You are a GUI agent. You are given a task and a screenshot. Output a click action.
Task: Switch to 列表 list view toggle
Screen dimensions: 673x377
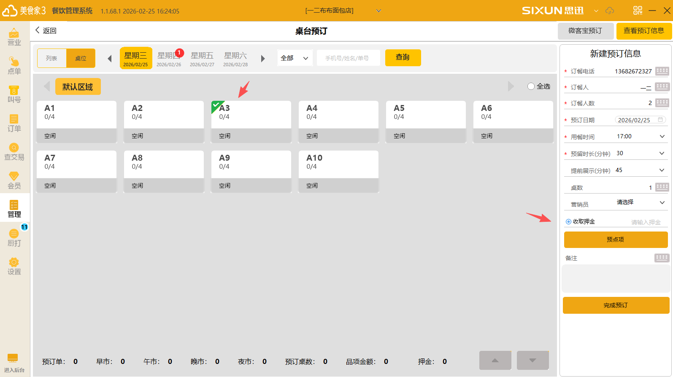point(52,58)
